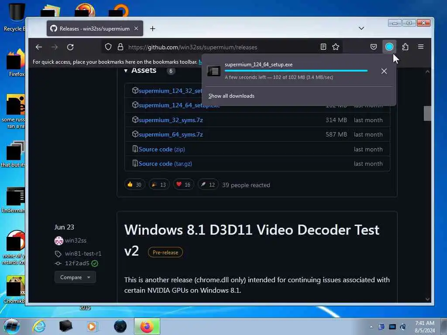Download supermium_124_32_setup asset
Viewport: 447px width, 335px height.
(x=170, y=91)
